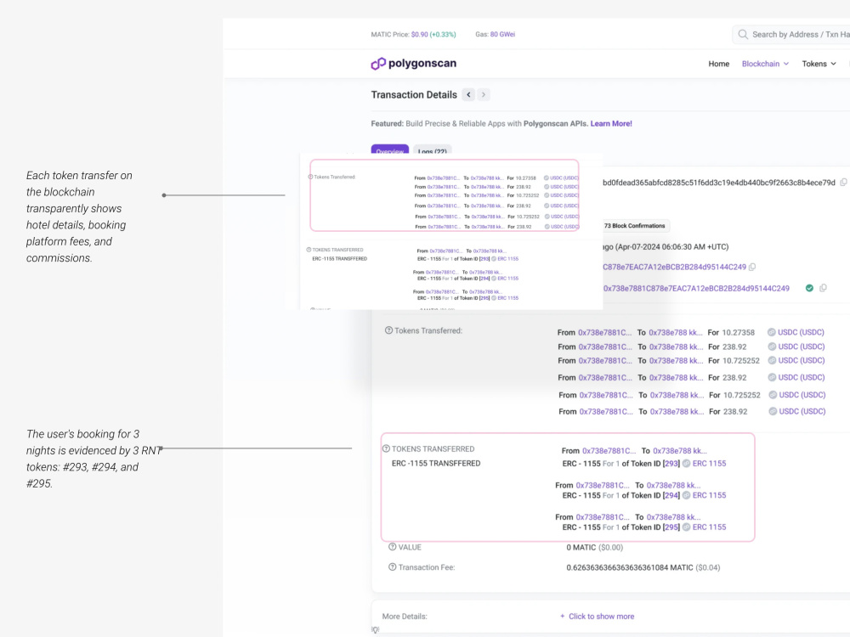This screenshot has width=850, height=637.
Task: Click the 73 Block Confirmations badge
Action: coord(634,226)
